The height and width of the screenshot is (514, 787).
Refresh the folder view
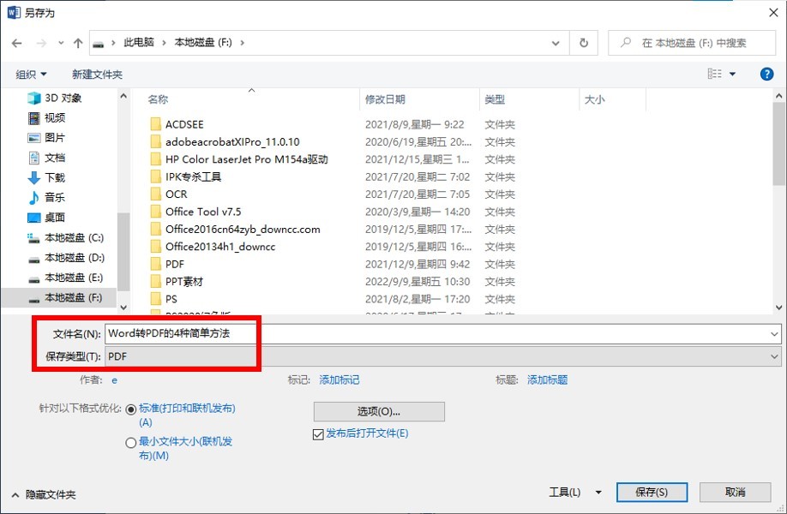pos(584,43)
